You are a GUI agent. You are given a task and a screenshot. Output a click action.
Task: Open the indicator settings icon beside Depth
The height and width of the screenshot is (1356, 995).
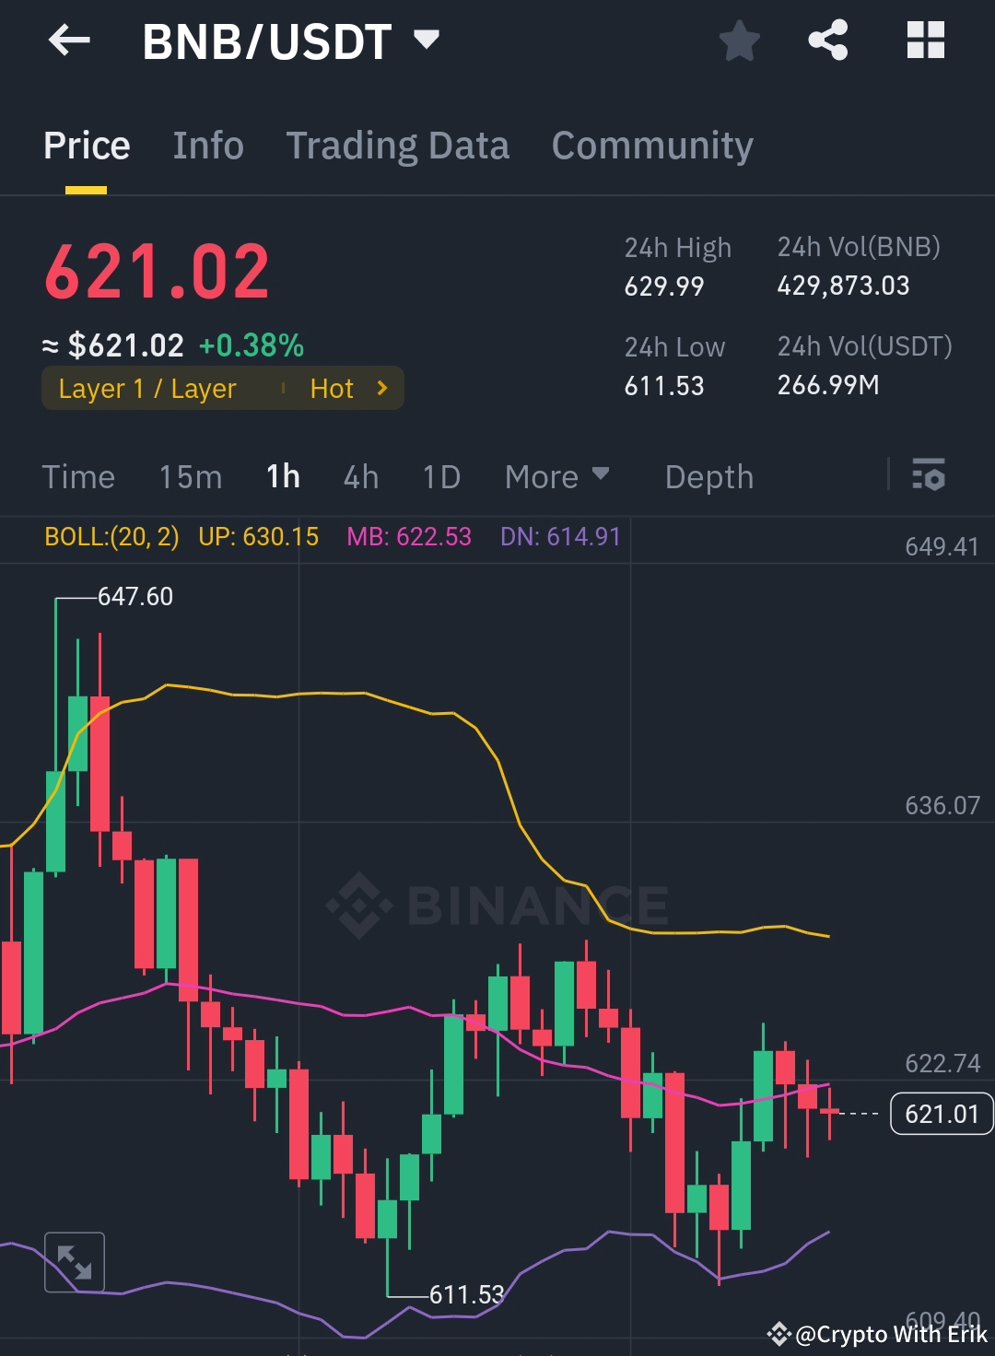click(x=929, y=476)
